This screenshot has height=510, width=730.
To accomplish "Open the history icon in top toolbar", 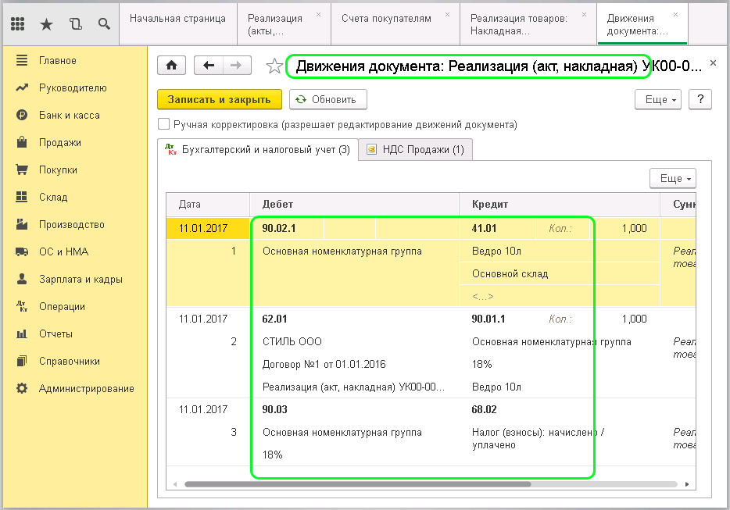I will tap(75, 24).
